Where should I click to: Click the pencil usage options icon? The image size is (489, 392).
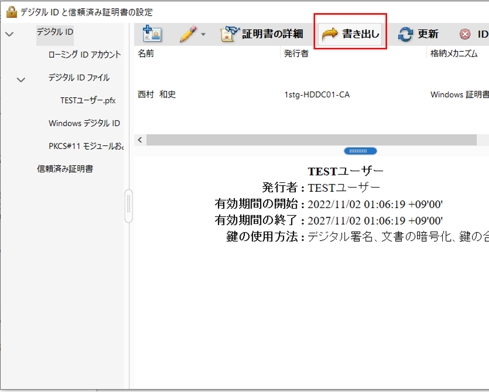point(186,33)
